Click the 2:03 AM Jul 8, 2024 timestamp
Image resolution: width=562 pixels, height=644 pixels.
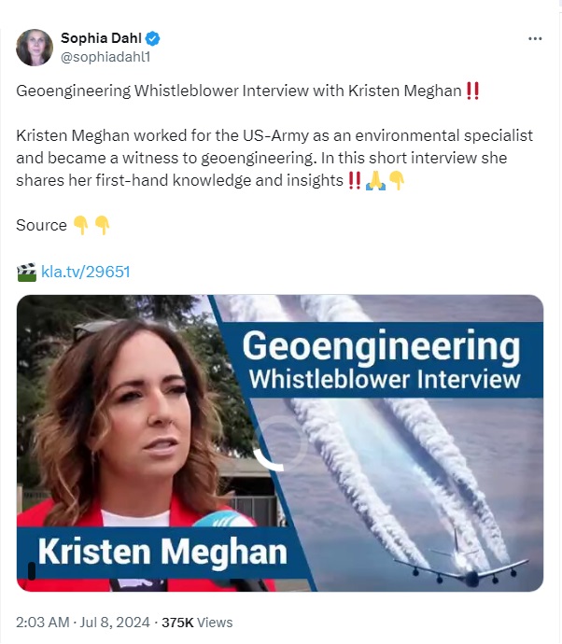[82, 623]
